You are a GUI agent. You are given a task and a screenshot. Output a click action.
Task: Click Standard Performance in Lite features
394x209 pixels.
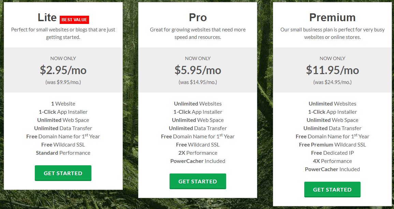coord(63,153)
